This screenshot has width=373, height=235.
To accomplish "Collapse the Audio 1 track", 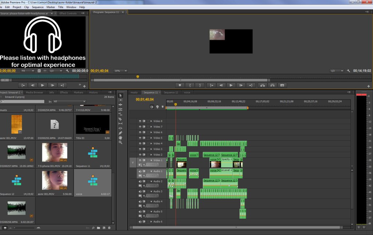I will (x=150, y=171).
